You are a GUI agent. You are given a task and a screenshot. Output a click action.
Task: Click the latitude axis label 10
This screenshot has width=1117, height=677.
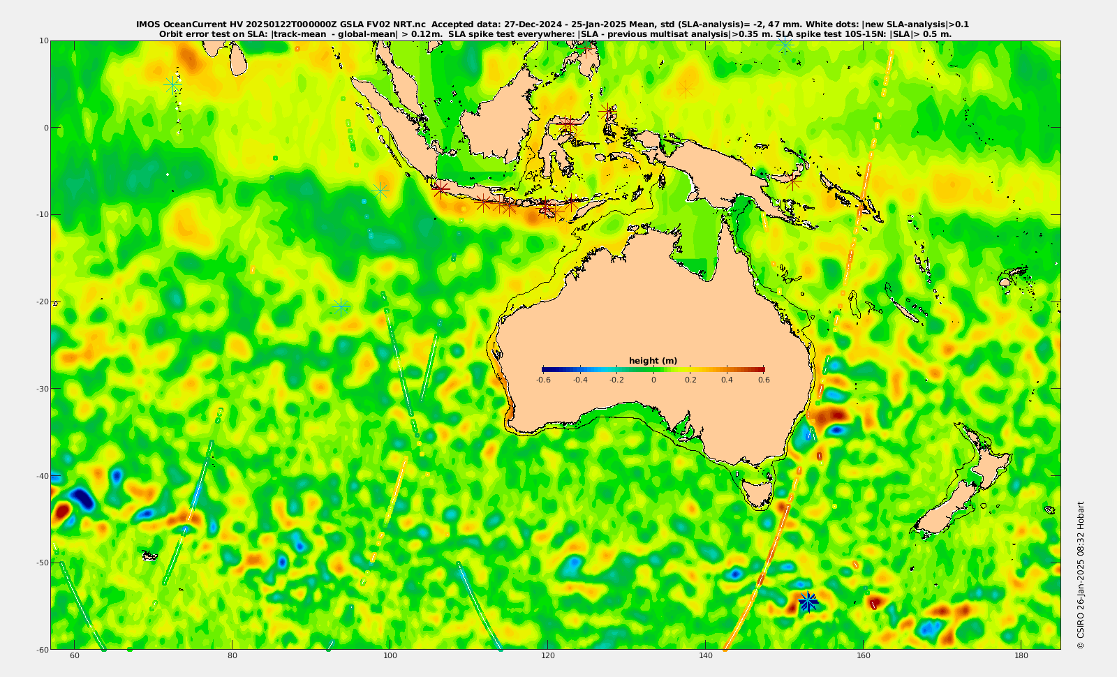pos(43,40)
